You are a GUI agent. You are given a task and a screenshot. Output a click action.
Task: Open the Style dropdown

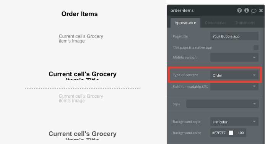pyautogui.click(x=223, y=104)
